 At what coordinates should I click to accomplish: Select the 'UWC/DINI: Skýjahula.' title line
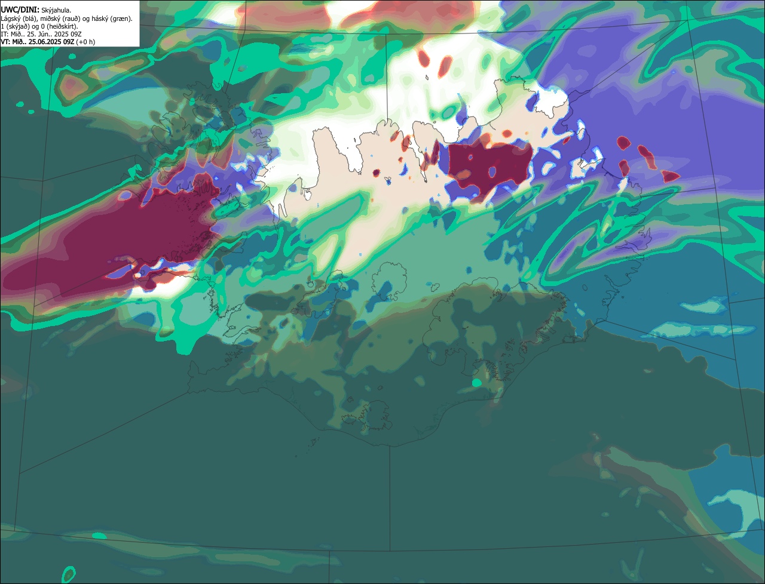36,10
